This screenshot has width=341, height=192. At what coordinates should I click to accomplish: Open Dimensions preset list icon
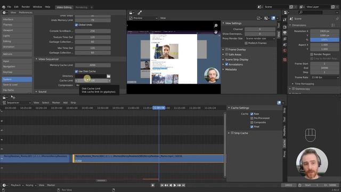tap(332, 25)
